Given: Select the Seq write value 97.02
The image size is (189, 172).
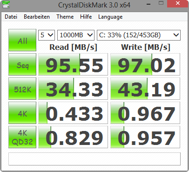Looking at the screenshot, I should coord(145,64).
